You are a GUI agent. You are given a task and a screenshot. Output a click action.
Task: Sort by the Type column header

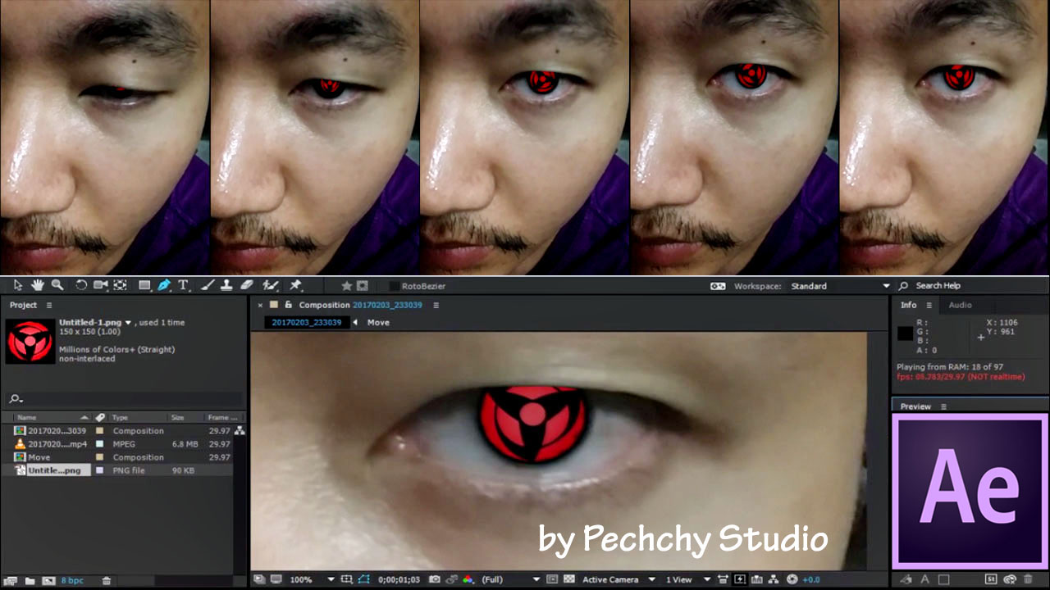tap(138, 417)
